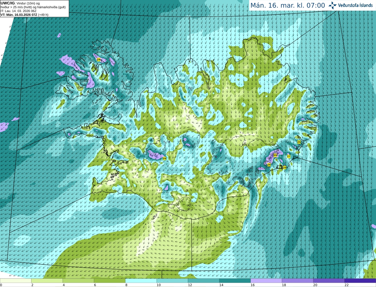Pick the pale cyan 8–10 legend swatch

(141, 281)
